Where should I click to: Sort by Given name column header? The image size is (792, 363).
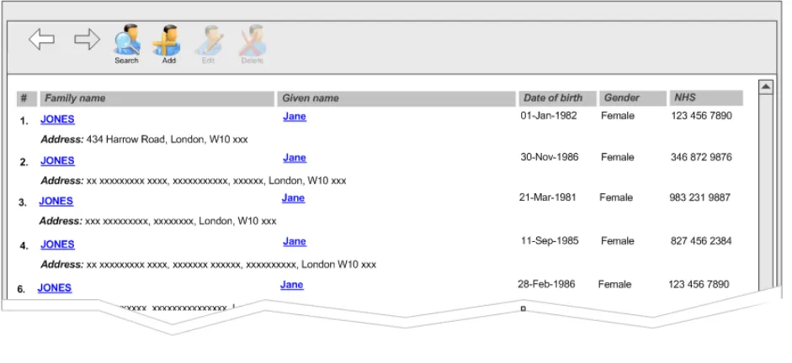[396, 98]
